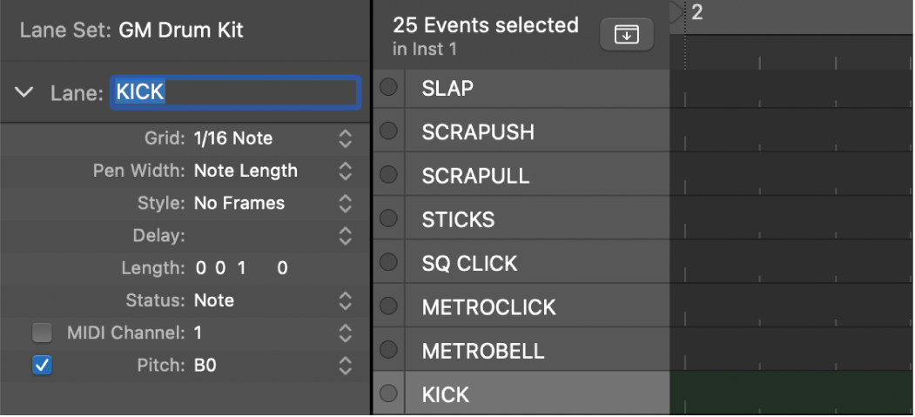
Task: Open the Lane Set GM Drum Kit menu
Action: [180, 30]
